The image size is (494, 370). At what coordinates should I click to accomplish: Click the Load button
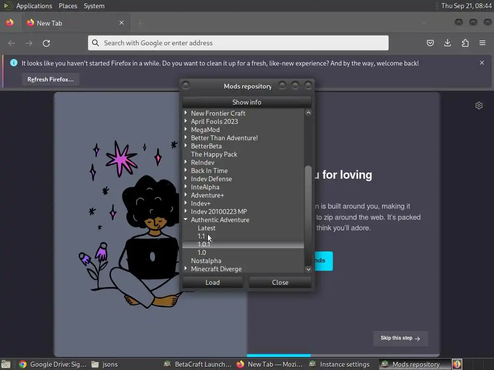click(213, 282)
